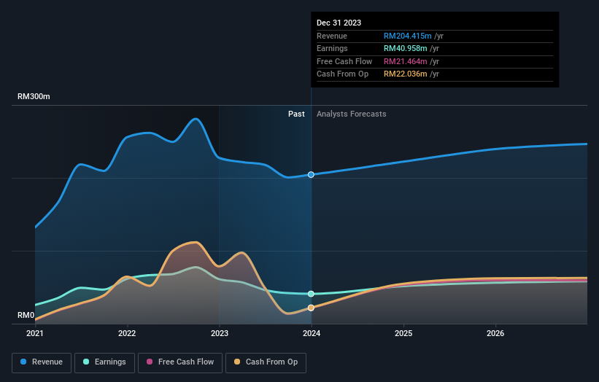This screenshot has height=382, width=599.
Task: Click the 2025 x-axis label
Action: [x=403, y=333]
